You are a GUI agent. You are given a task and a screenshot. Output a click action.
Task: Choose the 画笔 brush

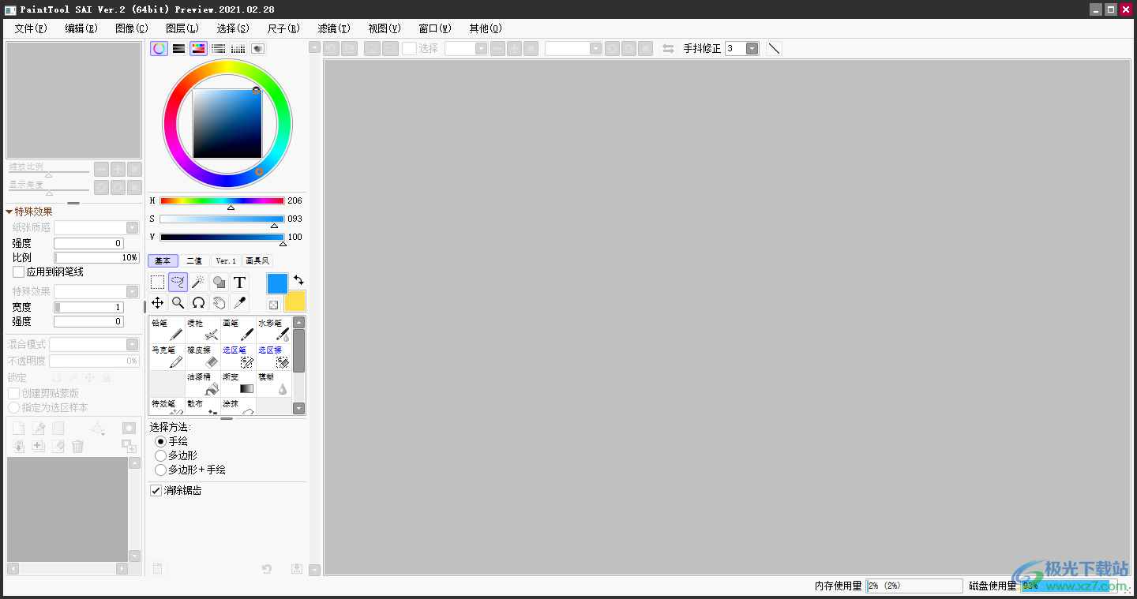click(x=238, y=330)
